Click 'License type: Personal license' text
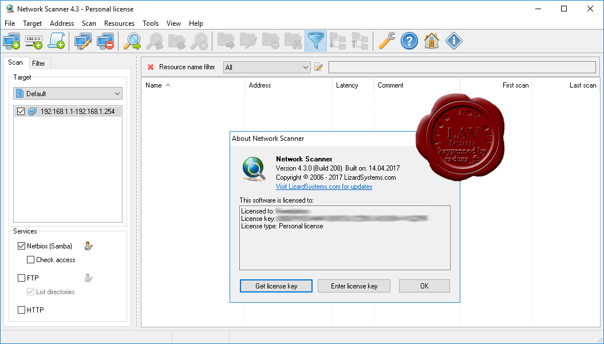604x344 pixels. point(282,226)
